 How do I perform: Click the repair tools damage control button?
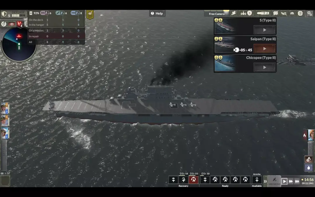309,159
